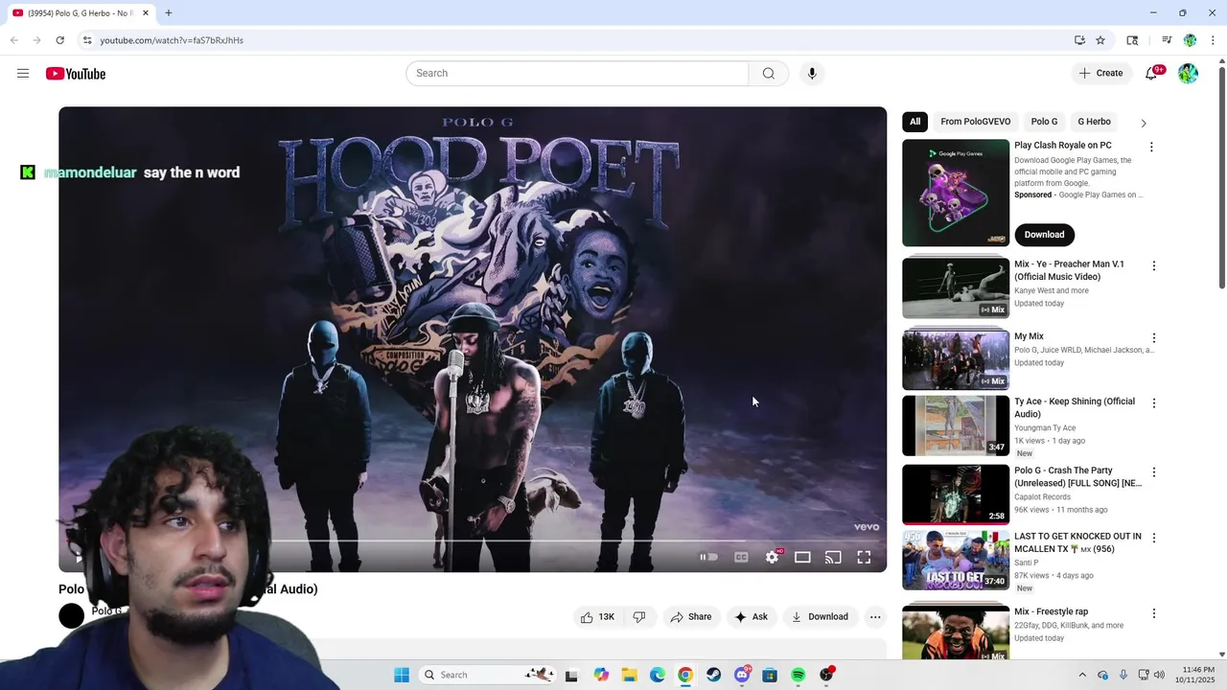This screenshot has width=1227, height=690.
Task: Click the Windows taskbar search box
Action: [487, 675]
